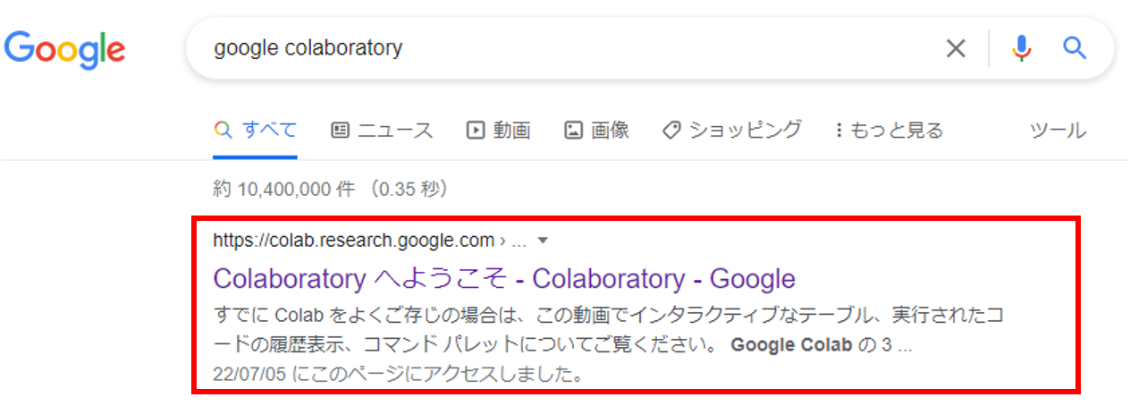Switch to the 画像 tab
1130x406 pixels.
click(x=597, y=131)
